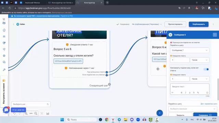This screenshot has height=123, width=219.
Task: Open the wrench settings icon in sidebar
Action: point(4,70)
